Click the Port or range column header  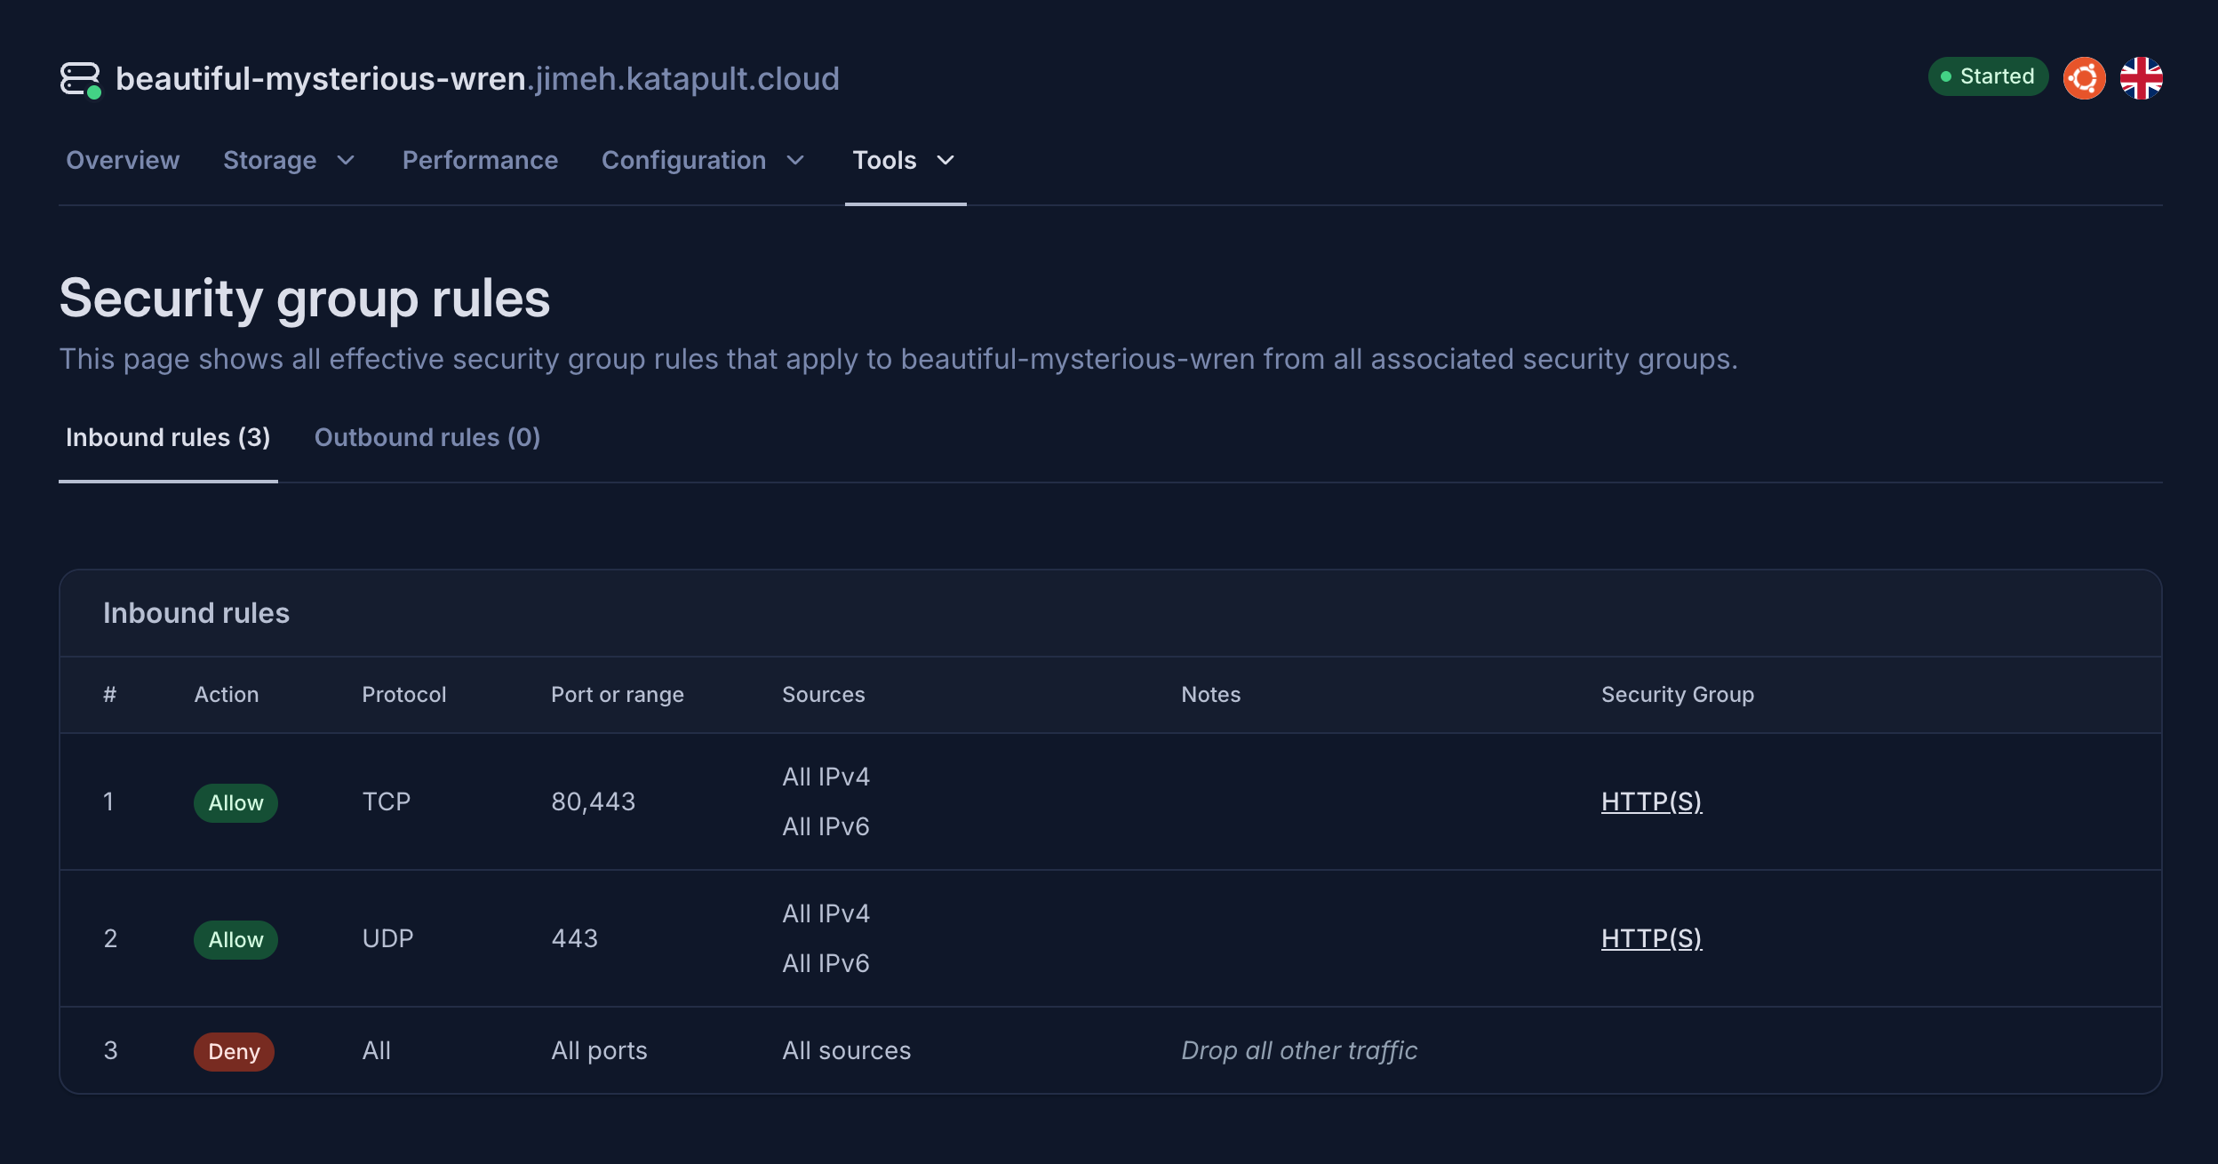[617, 695]
